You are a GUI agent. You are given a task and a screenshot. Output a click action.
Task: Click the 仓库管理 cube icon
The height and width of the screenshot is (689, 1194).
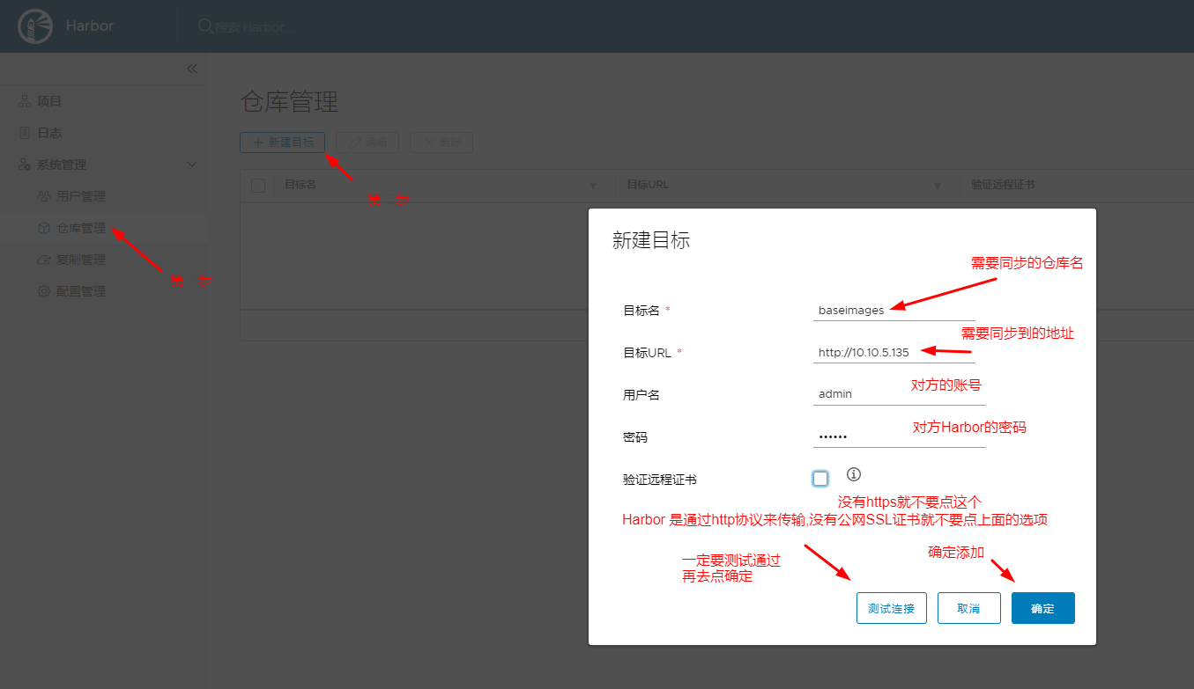tap(44, 228)
